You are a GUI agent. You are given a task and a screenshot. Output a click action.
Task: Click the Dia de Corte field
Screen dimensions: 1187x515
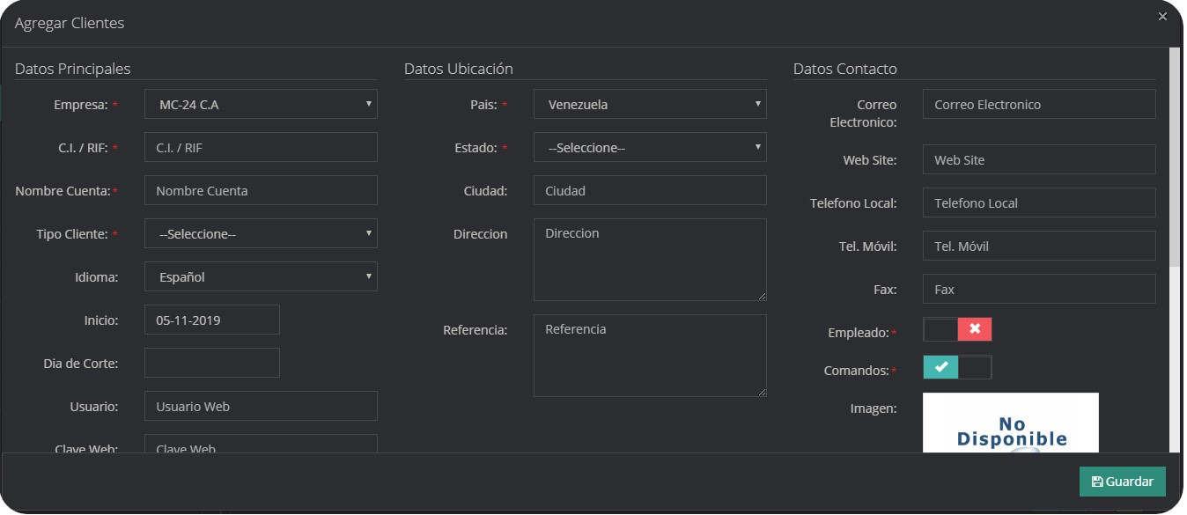pos(211,363)
